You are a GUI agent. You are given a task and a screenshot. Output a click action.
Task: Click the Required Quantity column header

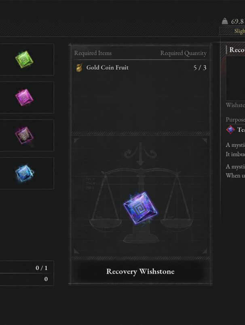pos(184,53)
